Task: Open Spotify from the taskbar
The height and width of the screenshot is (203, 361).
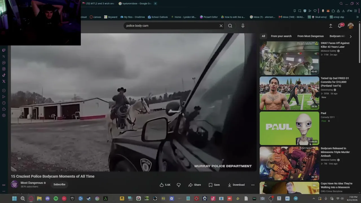Action: click(x=56, y=198)
